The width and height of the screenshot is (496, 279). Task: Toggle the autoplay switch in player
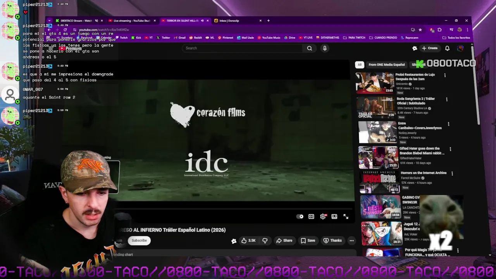(300, 217)
